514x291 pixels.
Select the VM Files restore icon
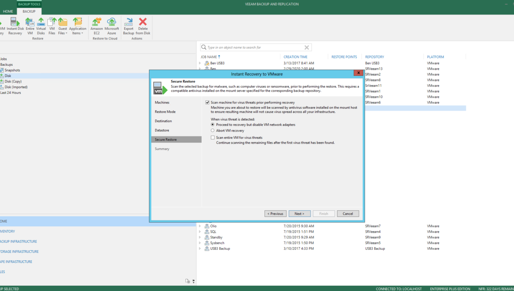[52, 26]
